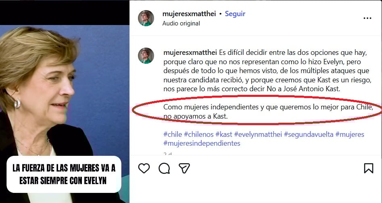Open mujeresxmatthei profile picture in header
The height and width of the screenshot is (203, 382).
pos(146,18)
